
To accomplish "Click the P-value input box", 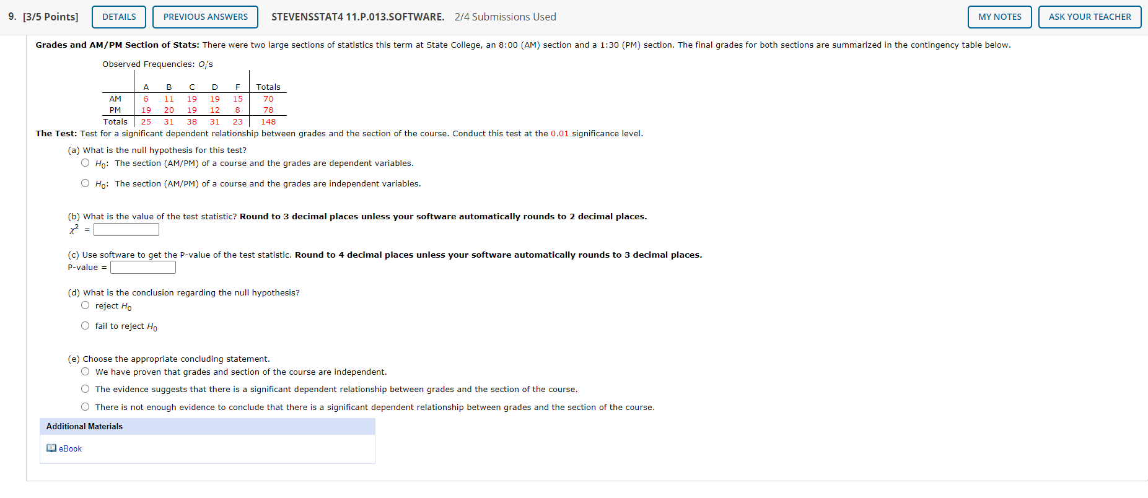I will pyautogui.click(x=142, y=267).
